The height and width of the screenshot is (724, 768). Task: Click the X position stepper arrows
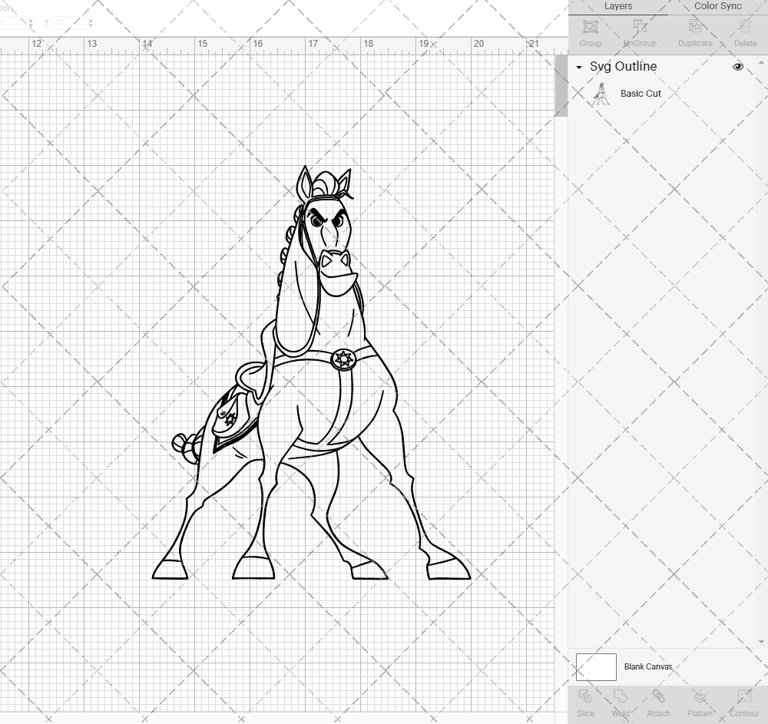31,22
